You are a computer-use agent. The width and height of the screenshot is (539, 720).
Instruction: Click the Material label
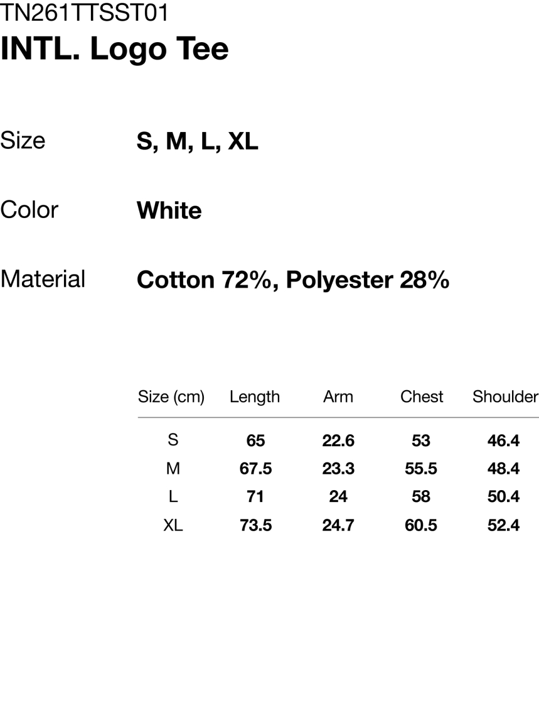point(43,279)
